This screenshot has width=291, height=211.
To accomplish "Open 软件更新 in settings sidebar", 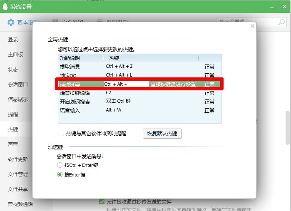I will [18, 159].
